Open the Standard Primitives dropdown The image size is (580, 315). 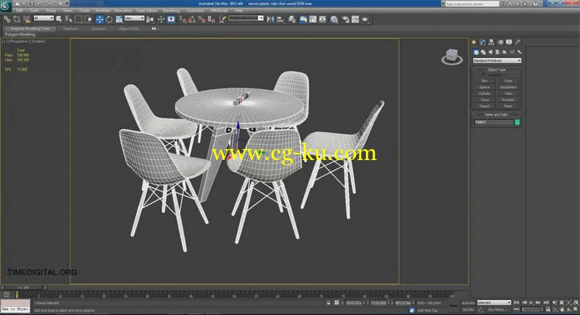497,61
